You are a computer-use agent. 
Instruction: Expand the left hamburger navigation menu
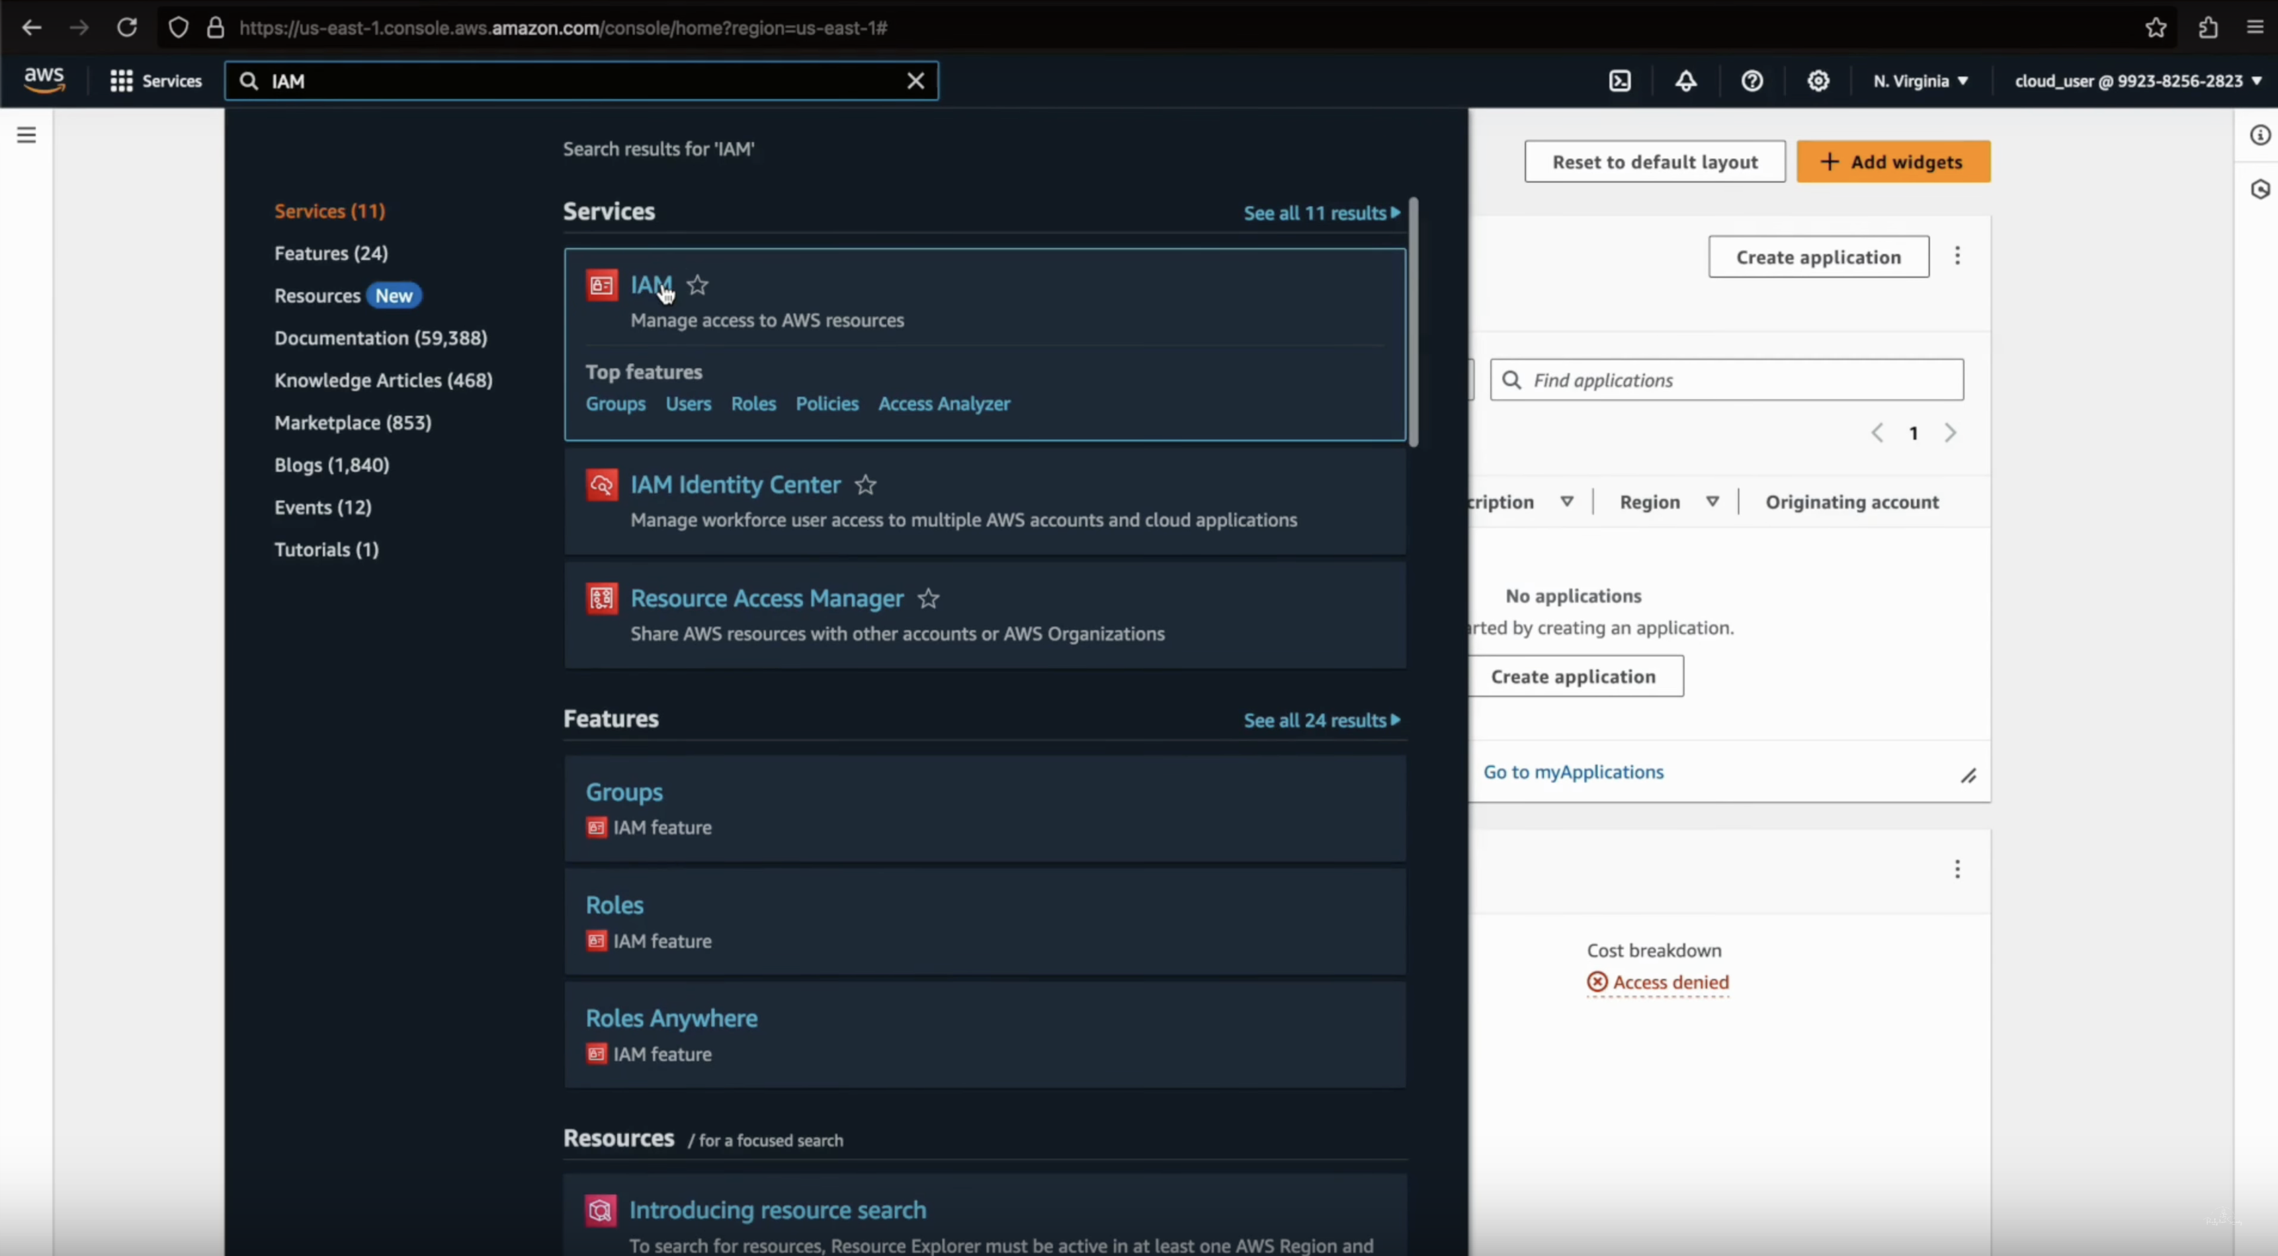[26, 134]
